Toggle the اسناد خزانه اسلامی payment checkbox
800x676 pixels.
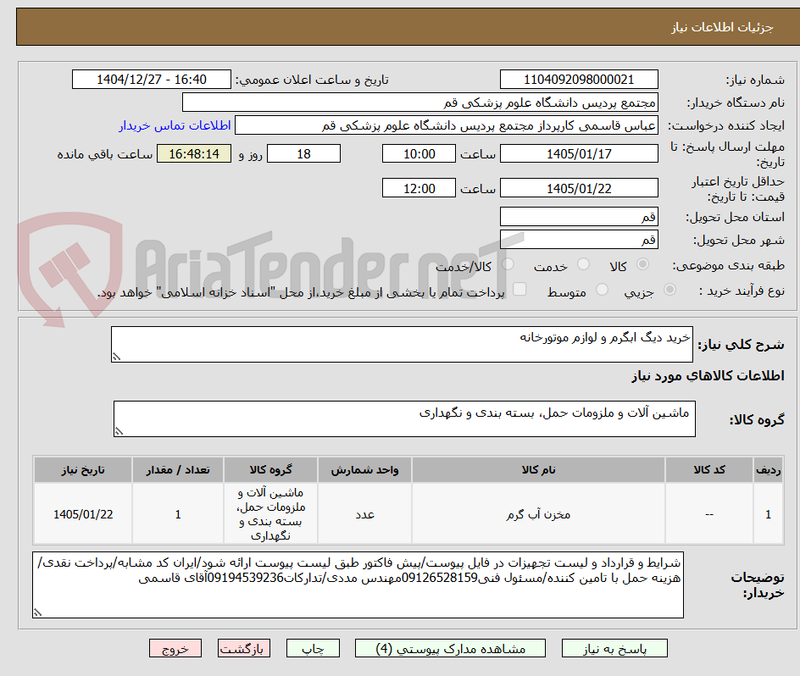pos(519,289)
